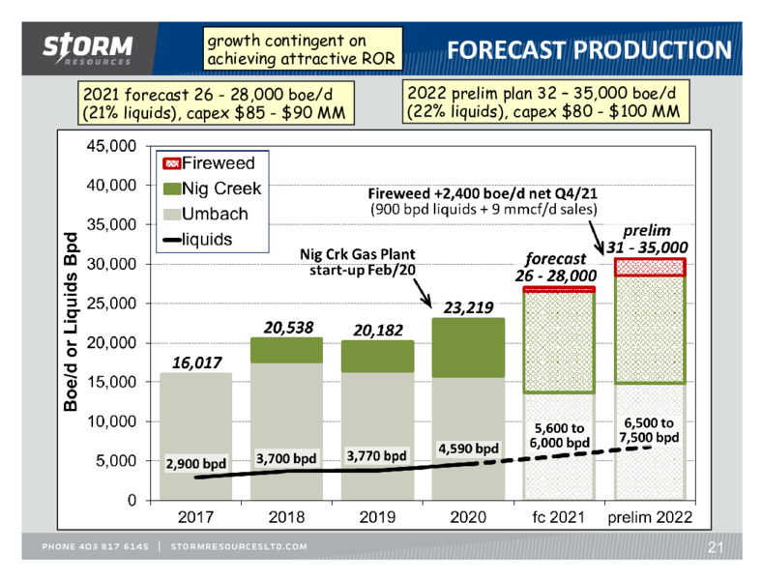Click the liquids line legend marker
The width and height of the screenshot is (762, 580).
[x=171, y=240]
